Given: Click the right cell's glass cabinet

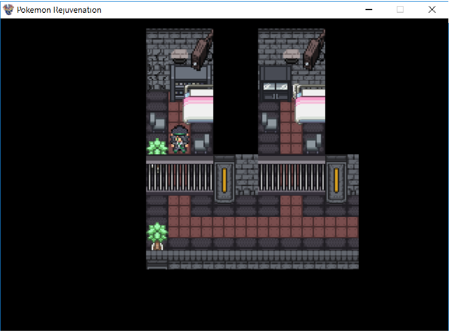Looking at the screenshot, I should (x=275, y=83).
